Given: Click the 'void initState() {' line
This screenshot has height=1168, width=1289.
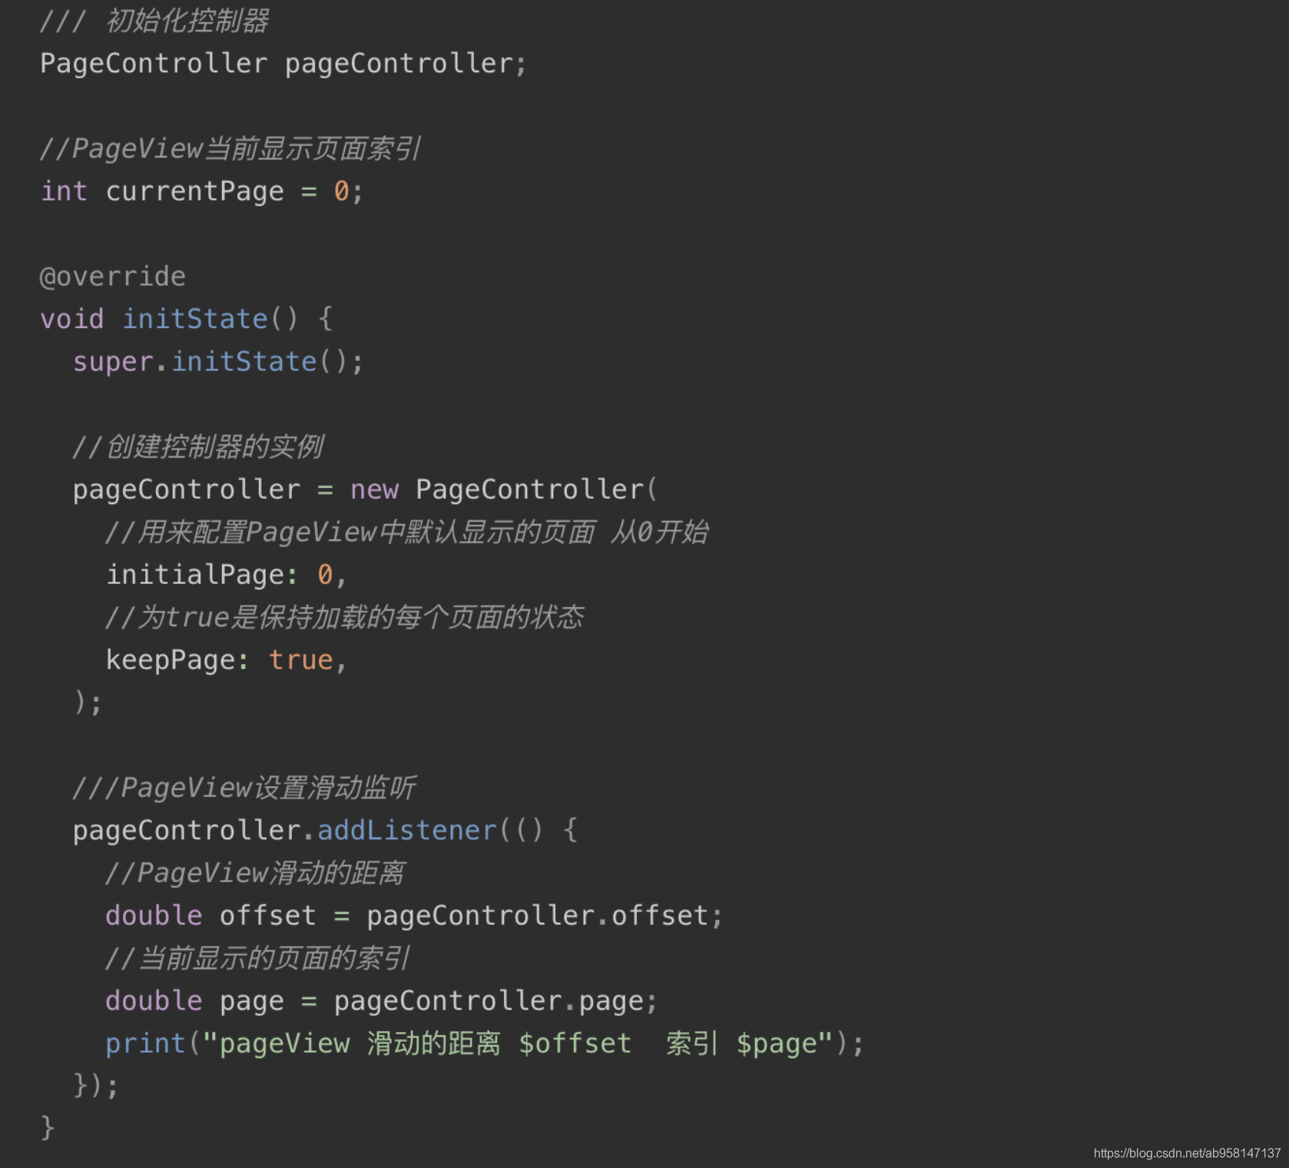Looking at the screenshot, I should (x=186, y=319).
